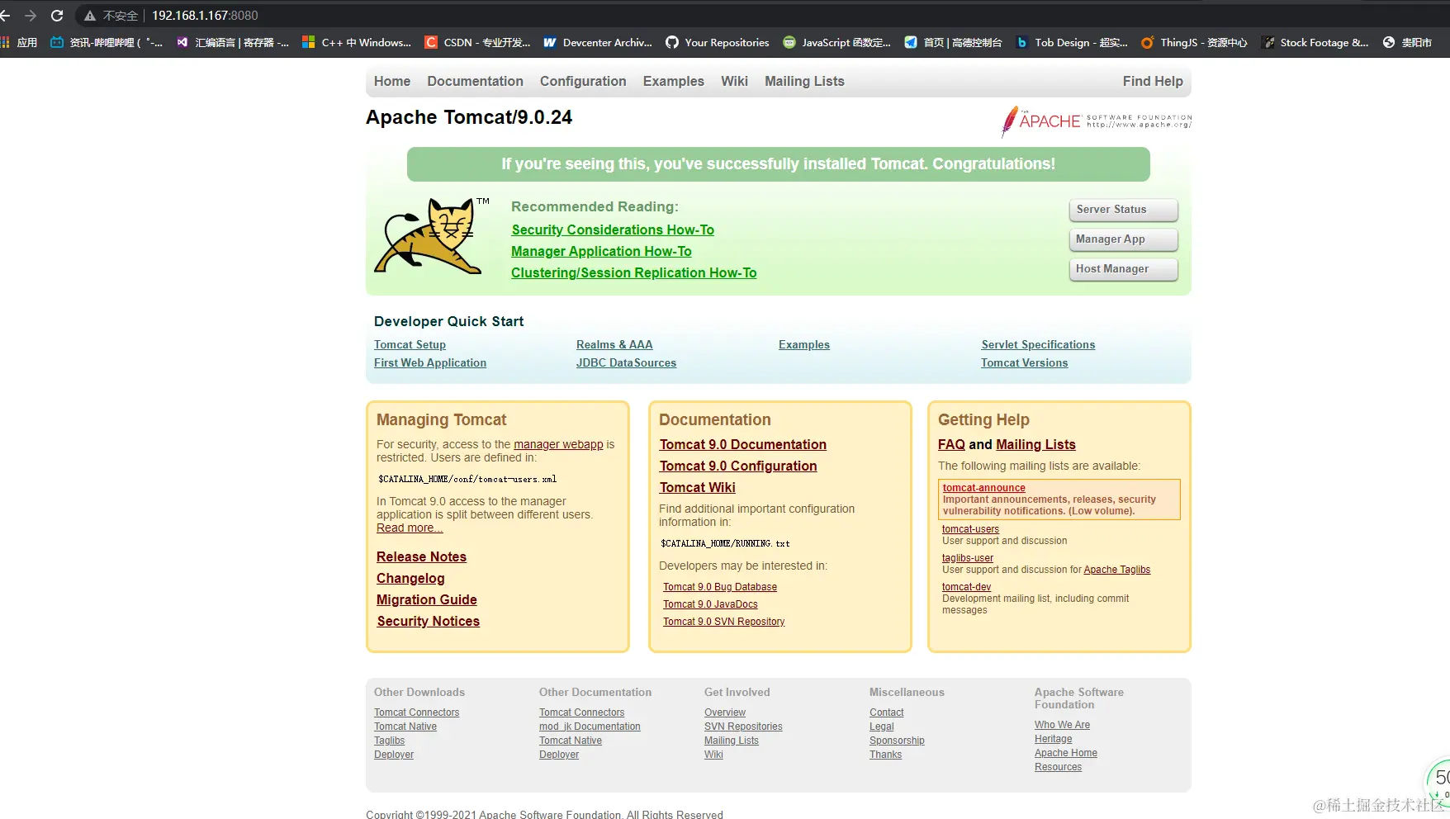Open the Migration Guide link
Screen dimensions: 1450x819
427,599
